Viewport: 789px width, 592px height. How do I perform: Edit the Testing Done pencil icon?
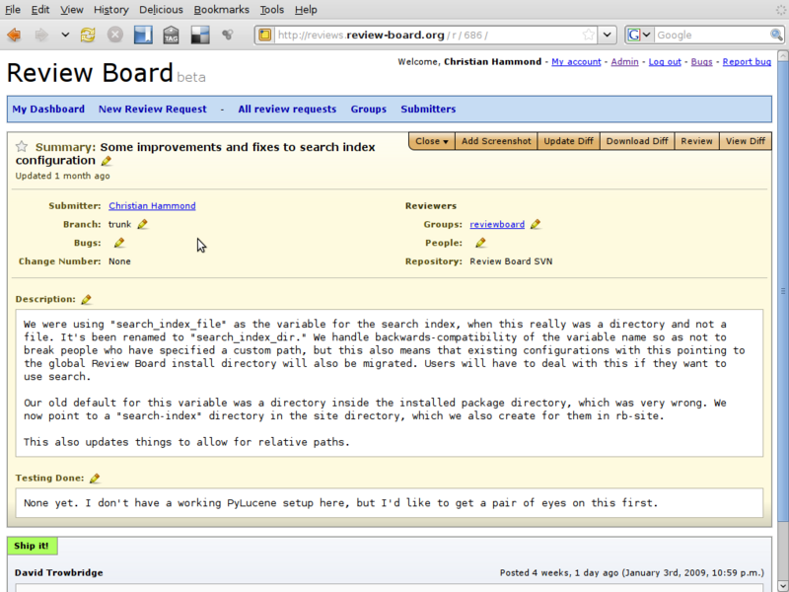[x=95, y=478]
